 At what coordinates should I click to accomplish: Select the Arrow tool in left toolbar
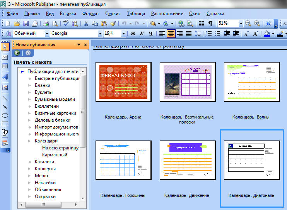coord(5,107)
